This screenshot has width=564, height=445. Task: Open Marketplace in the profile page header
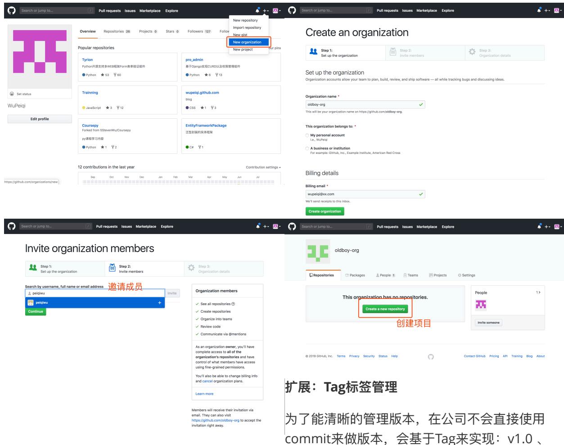tap(150, 11)
